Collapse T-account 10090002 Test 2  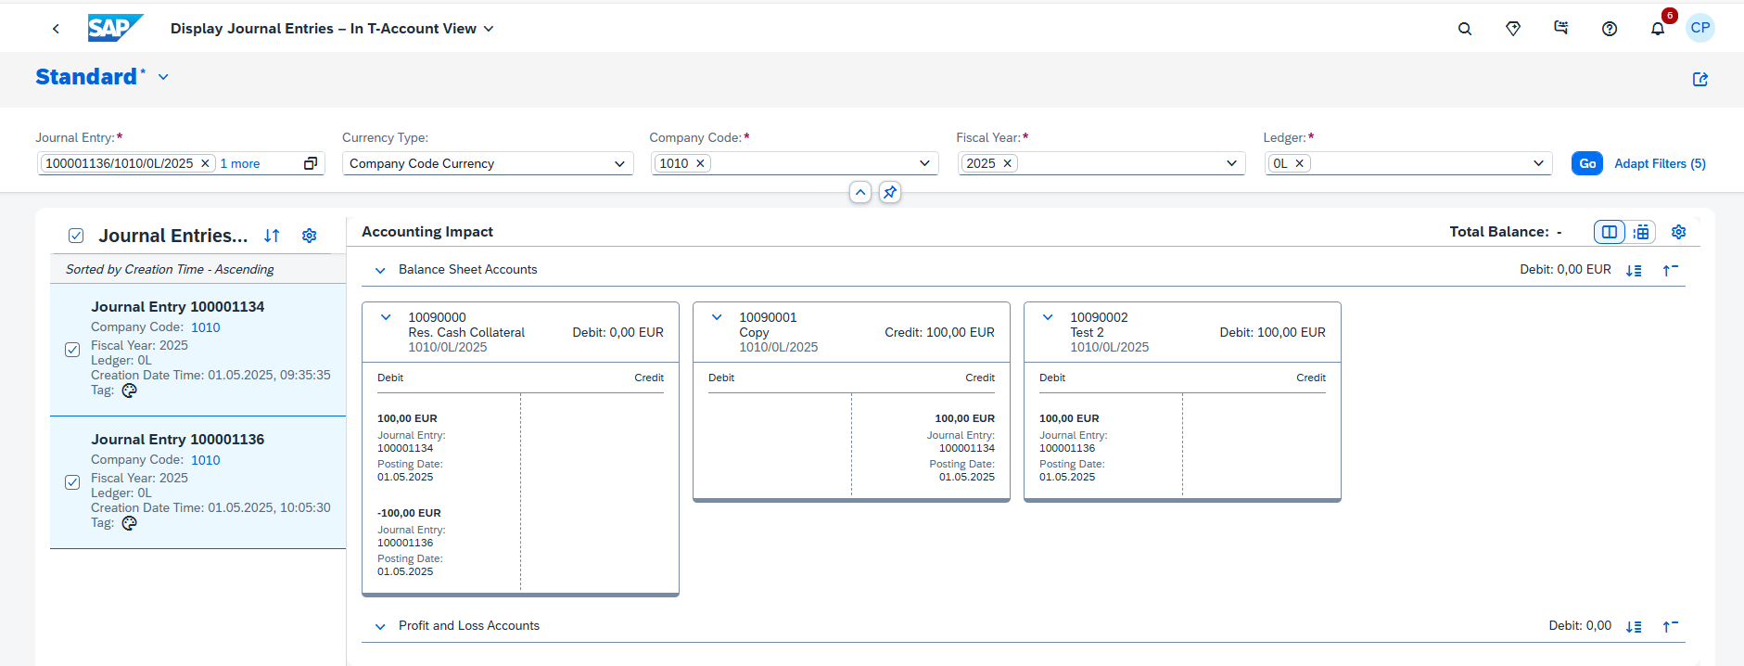tap(1048, 317)
